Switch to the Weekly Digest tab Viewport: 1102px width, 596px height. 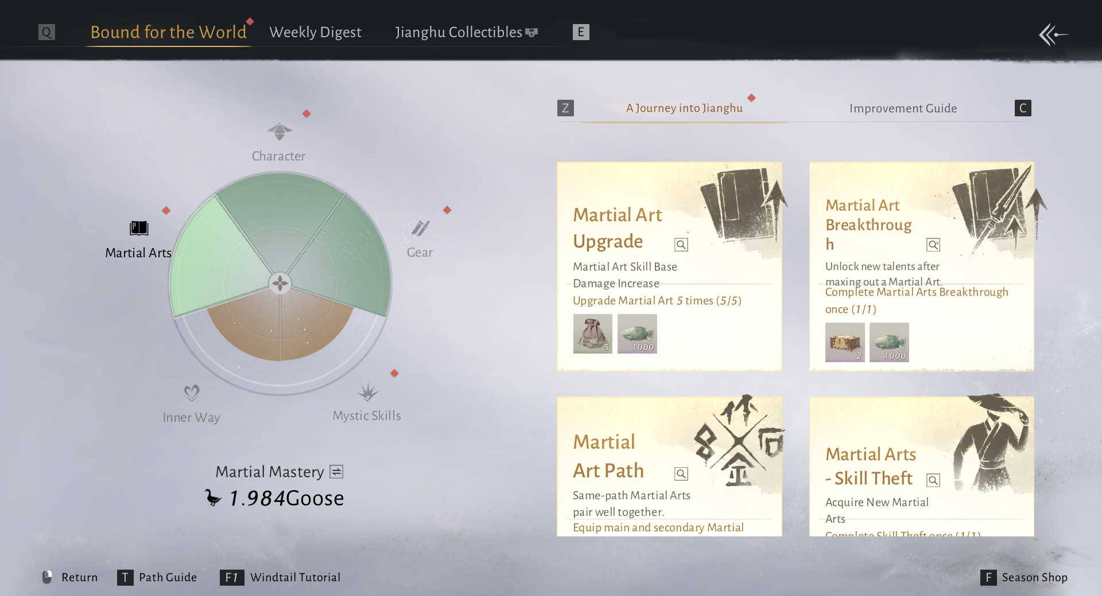coord(315,32)
